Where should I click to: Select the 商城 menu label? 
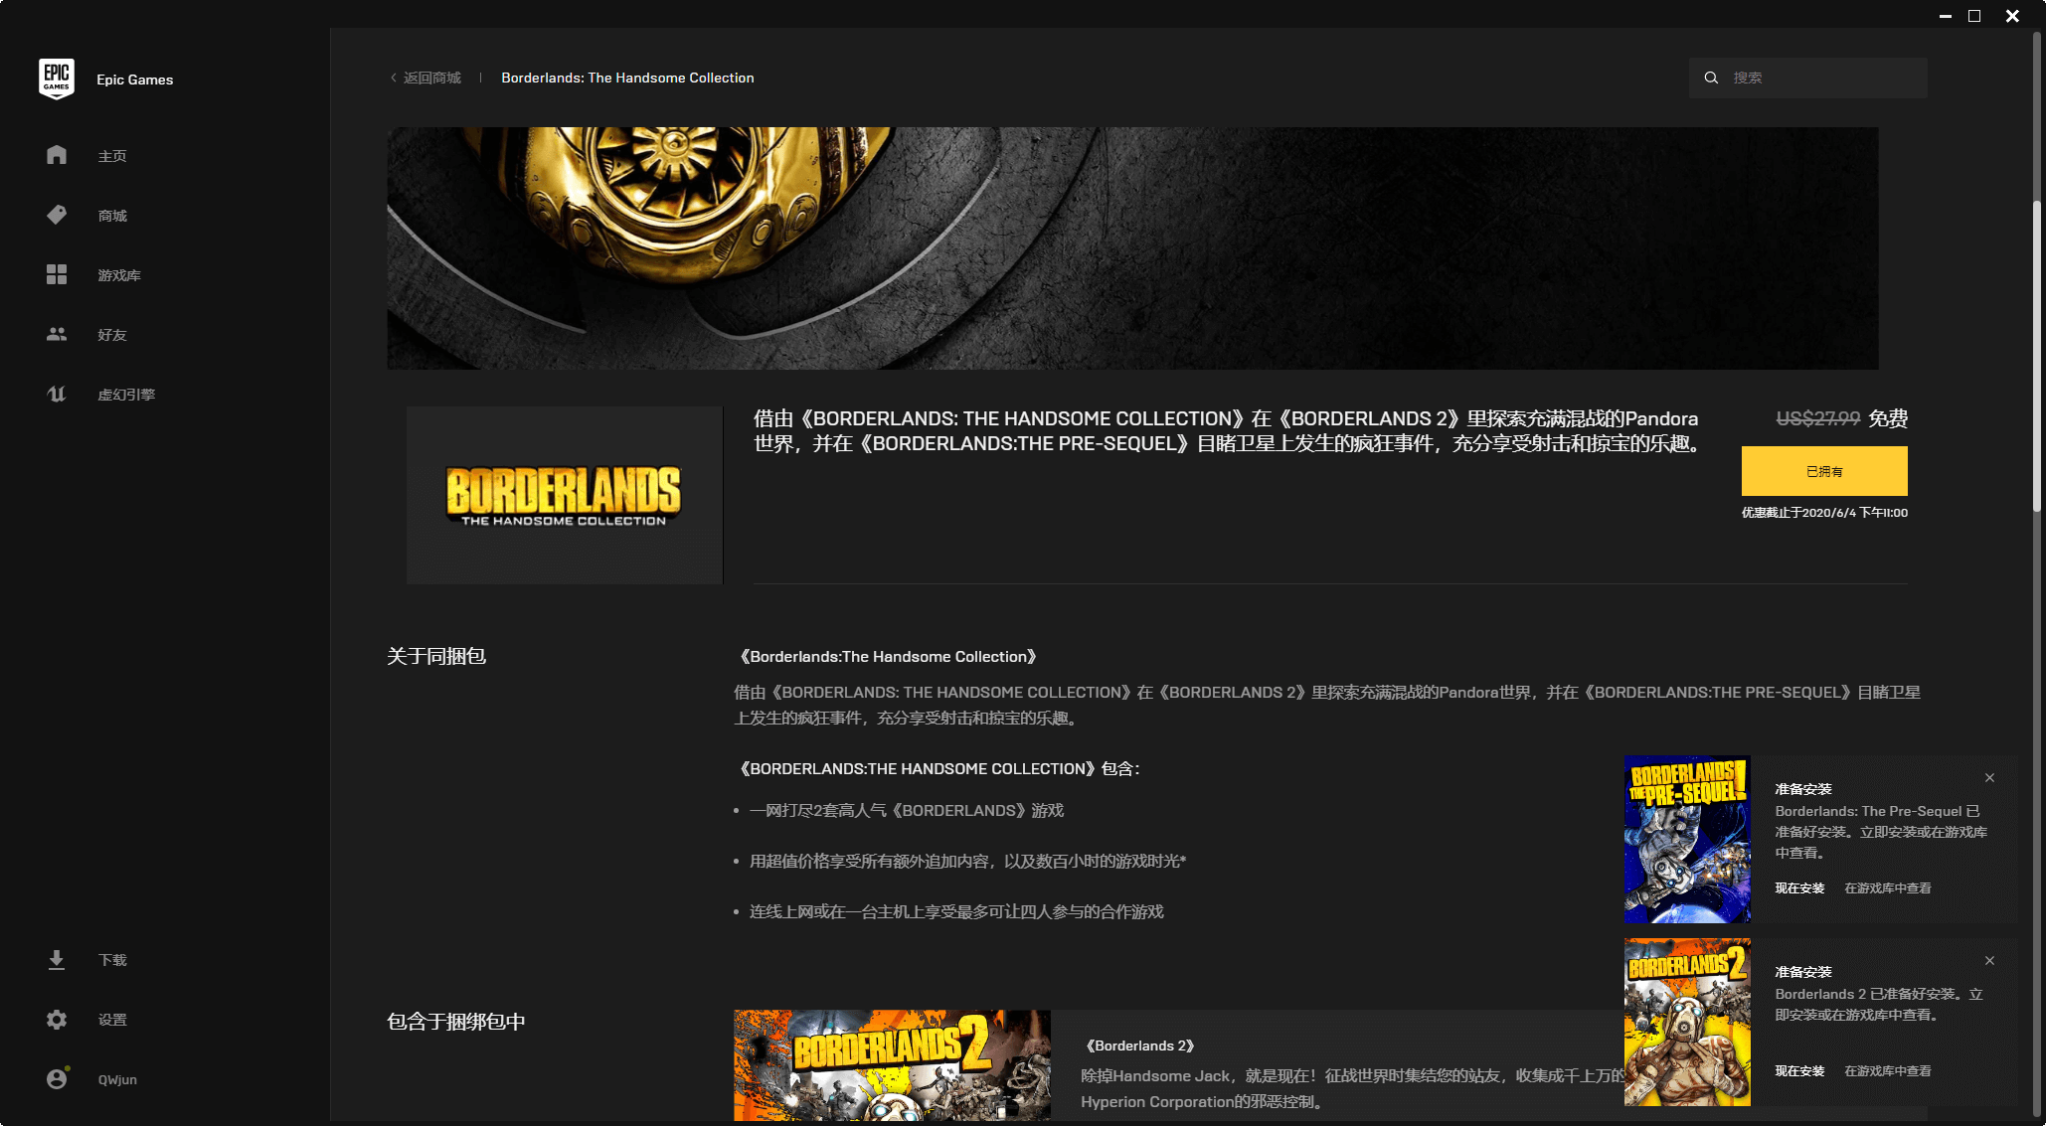pyautogui.click(x=112, y=216)
